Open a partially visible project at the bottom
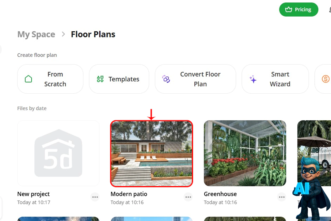This screenshot has width=331, height=221. [58, 219]
